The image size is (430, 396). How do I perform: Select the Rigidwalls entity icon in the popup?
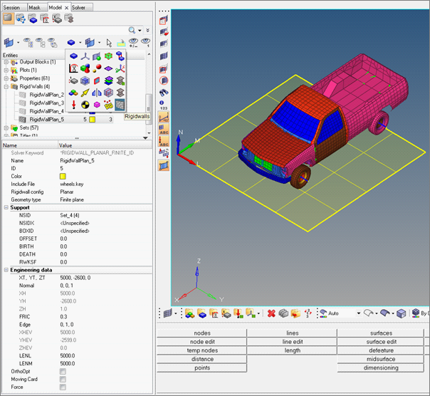point(120,105)
